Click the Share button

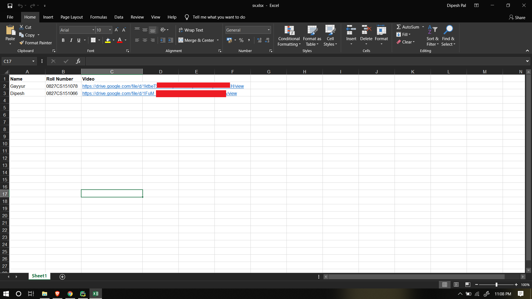click(x=517, y=17)
